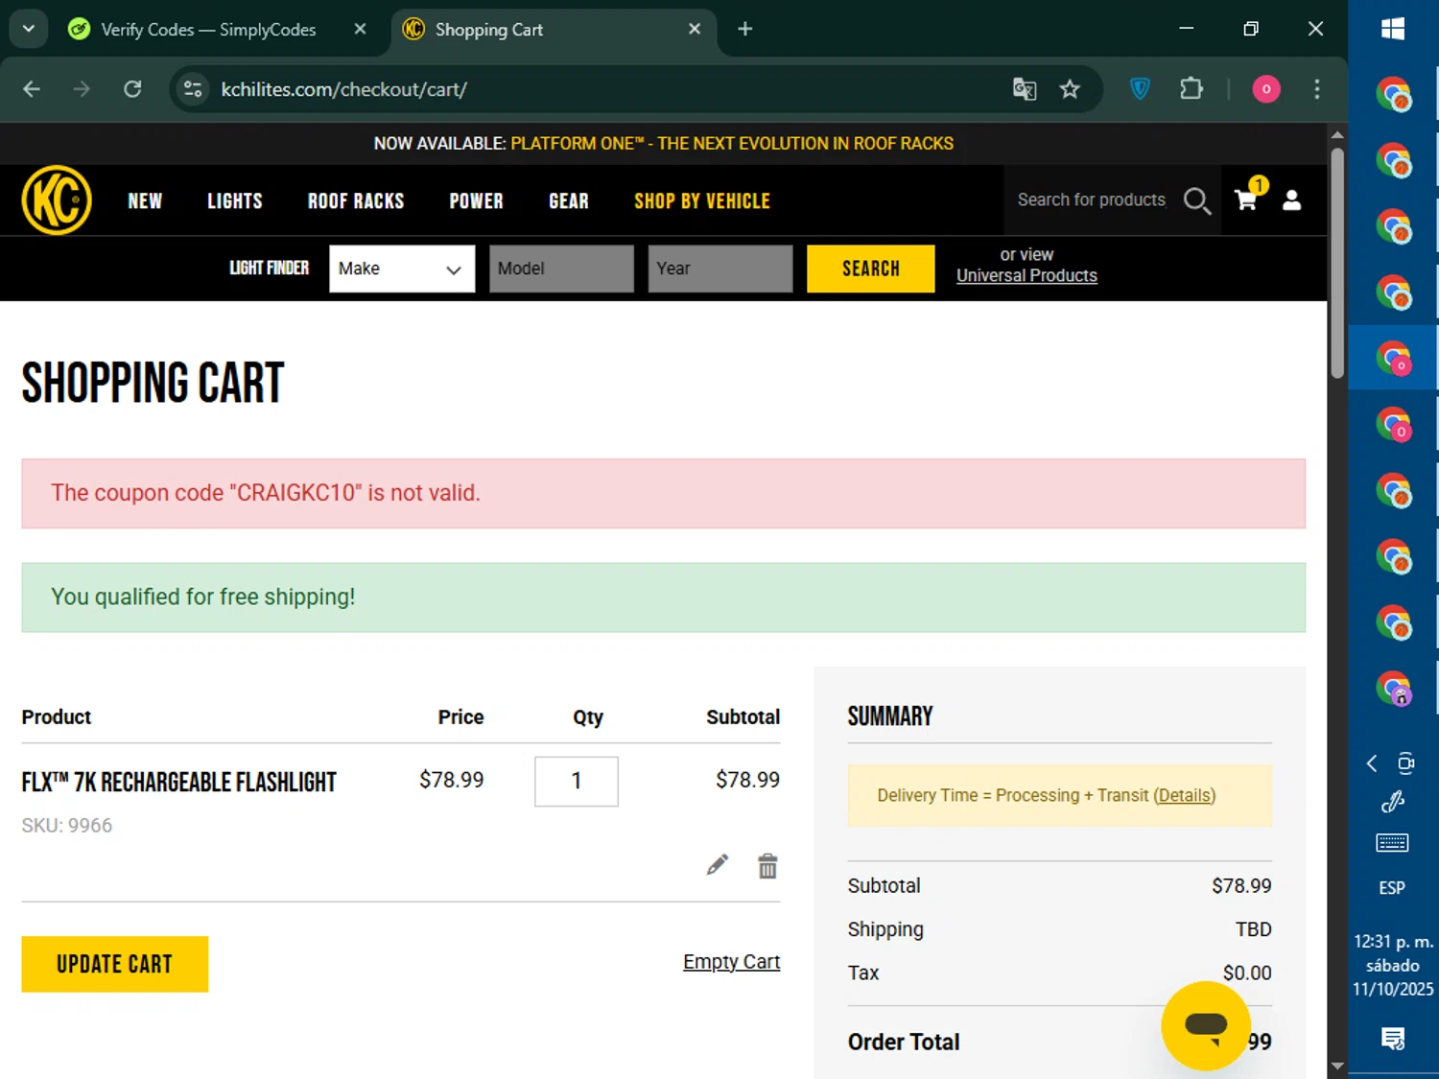Click browser forward arrow

click(82, 89)
